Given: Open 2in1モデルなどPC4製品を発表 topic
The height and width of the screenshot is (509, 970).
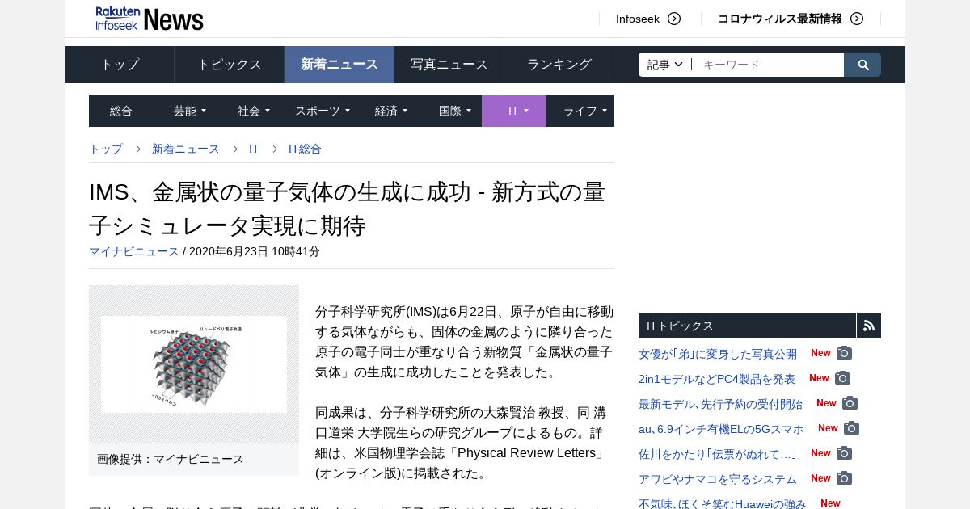Looking at the screenshot, I should point(717,379).
